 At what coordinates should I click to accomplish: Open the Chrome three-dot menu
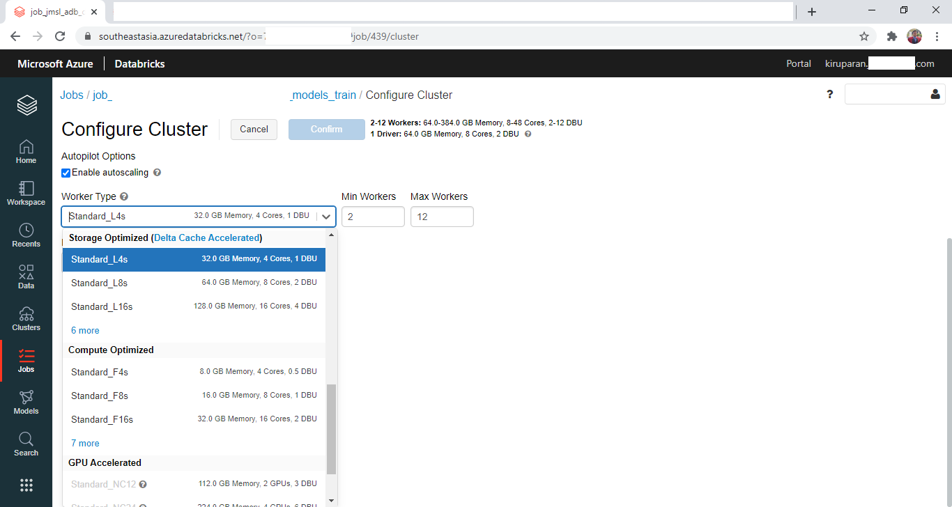coord(936,36)
